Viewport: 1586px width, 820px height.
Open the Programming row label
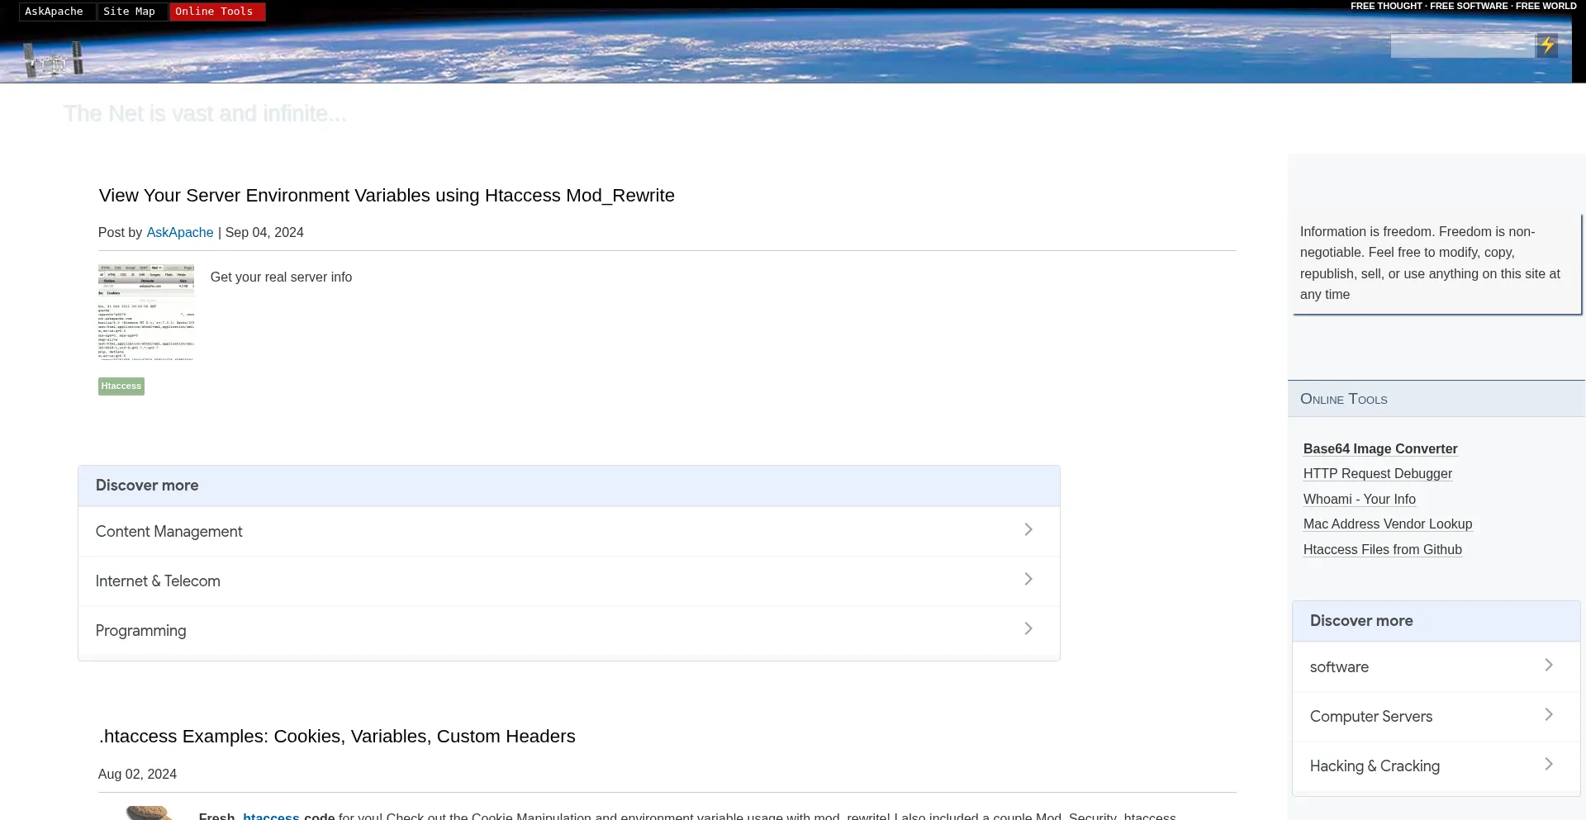[141, 631]
